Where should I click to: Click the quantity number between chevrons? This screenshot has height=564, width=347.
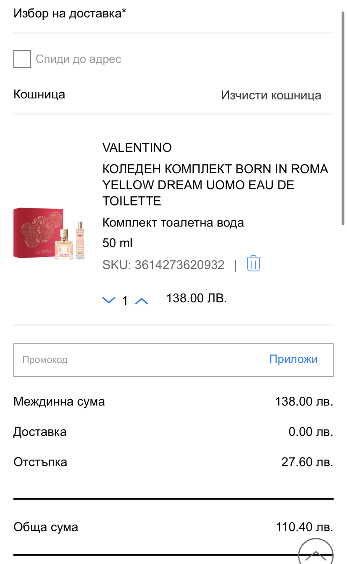pos(125,301)
